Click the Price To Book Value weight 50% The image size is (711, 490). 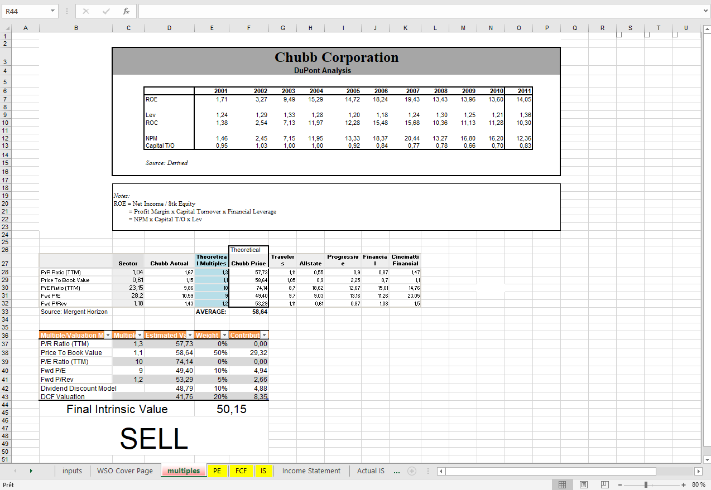[212, 353]
